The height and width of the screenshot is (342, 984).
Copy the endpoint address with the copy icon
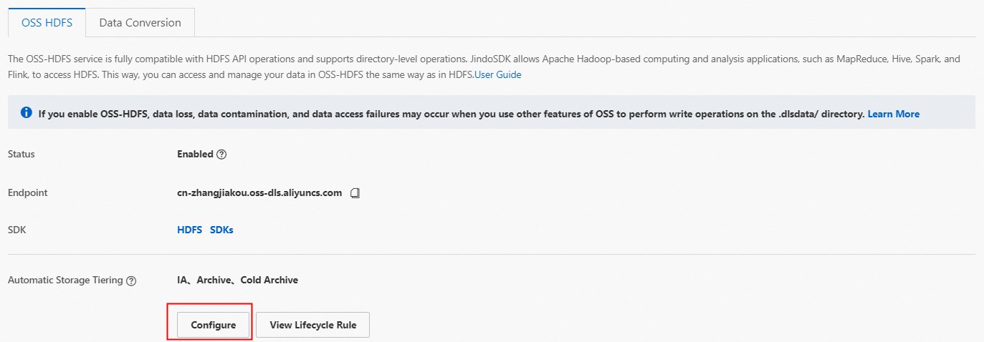(x=355, y=193)
